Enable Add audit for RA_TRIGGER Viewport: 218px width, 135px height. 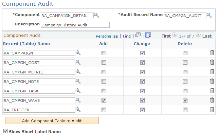point(104,110)
